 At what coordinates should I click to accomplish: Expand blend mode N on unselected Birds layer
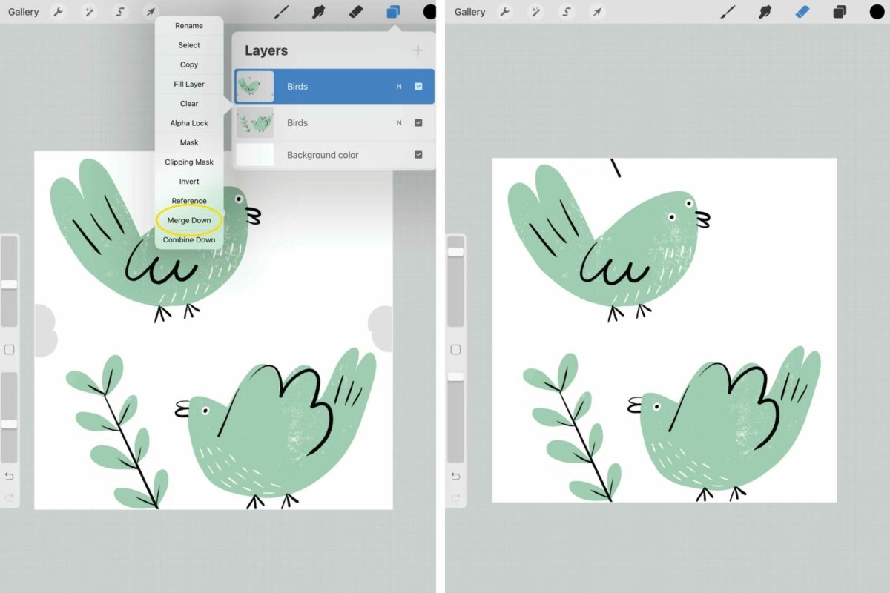(399, 123)
